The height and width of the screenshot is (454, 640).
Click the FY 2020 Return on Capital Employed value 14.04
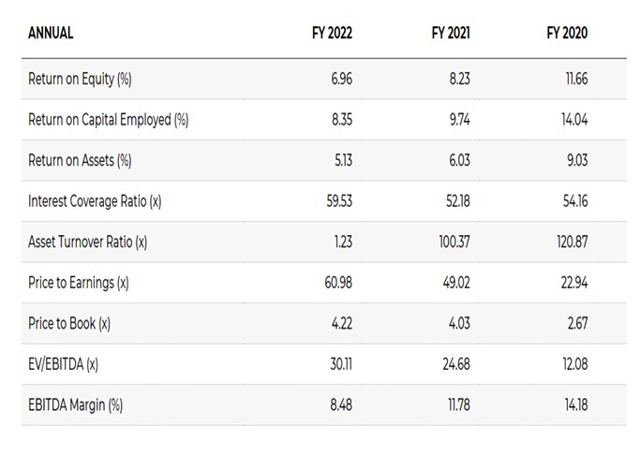[573, 120]
